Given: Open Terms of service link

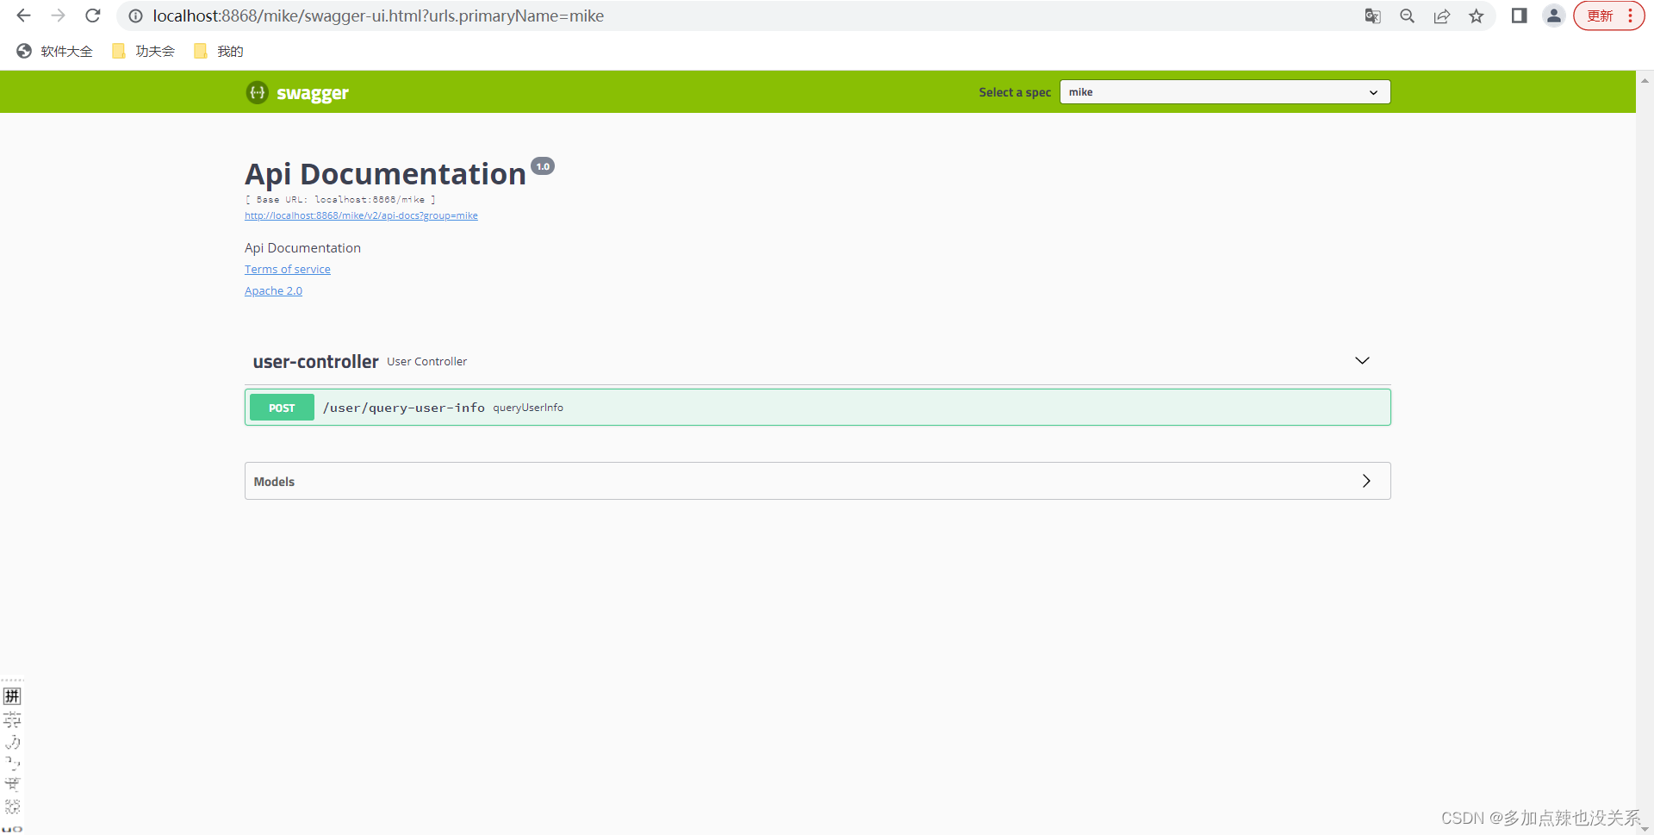Looking at the screenshot, I should pyautogui.click(x=288, y=269).
